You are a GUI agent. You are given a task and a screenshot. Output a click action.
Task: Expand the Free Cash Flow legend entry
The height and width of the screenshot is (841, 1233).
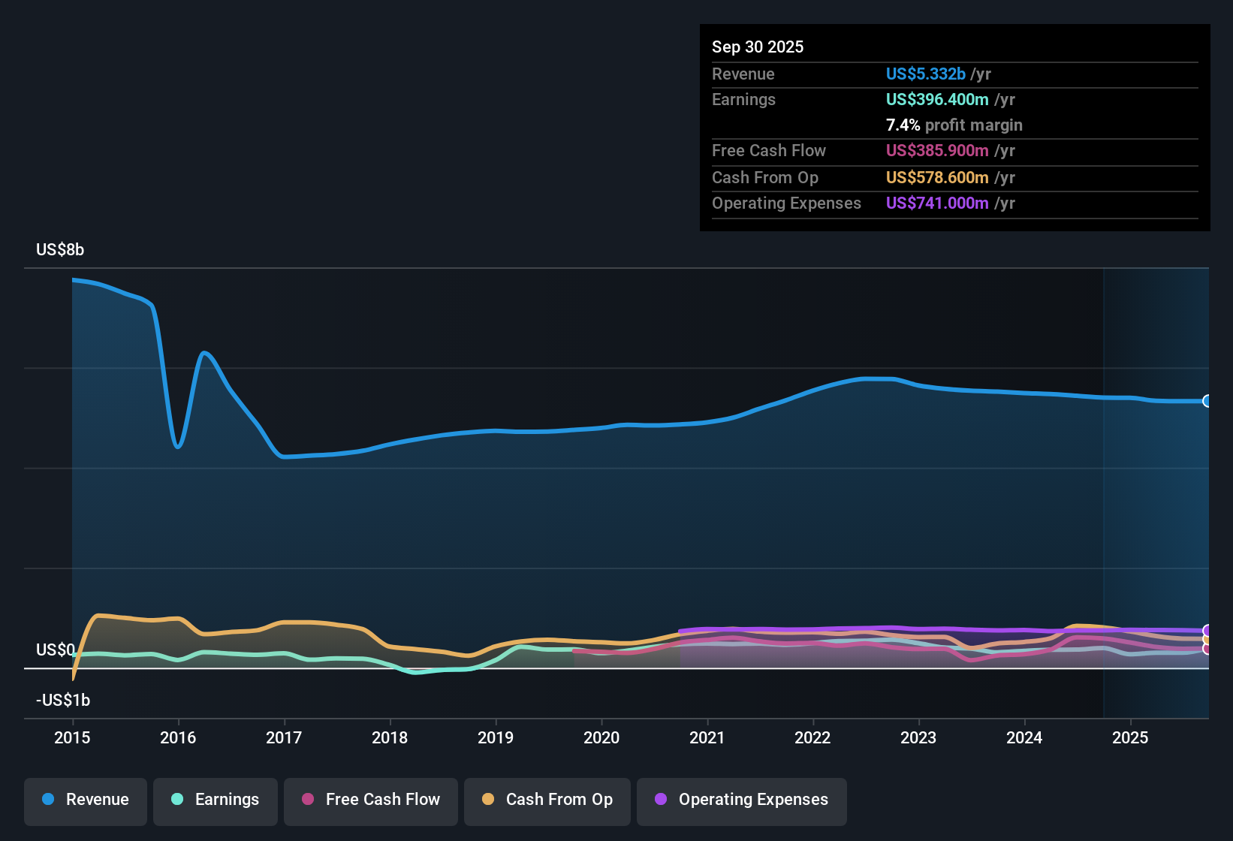tap(370, 800)
